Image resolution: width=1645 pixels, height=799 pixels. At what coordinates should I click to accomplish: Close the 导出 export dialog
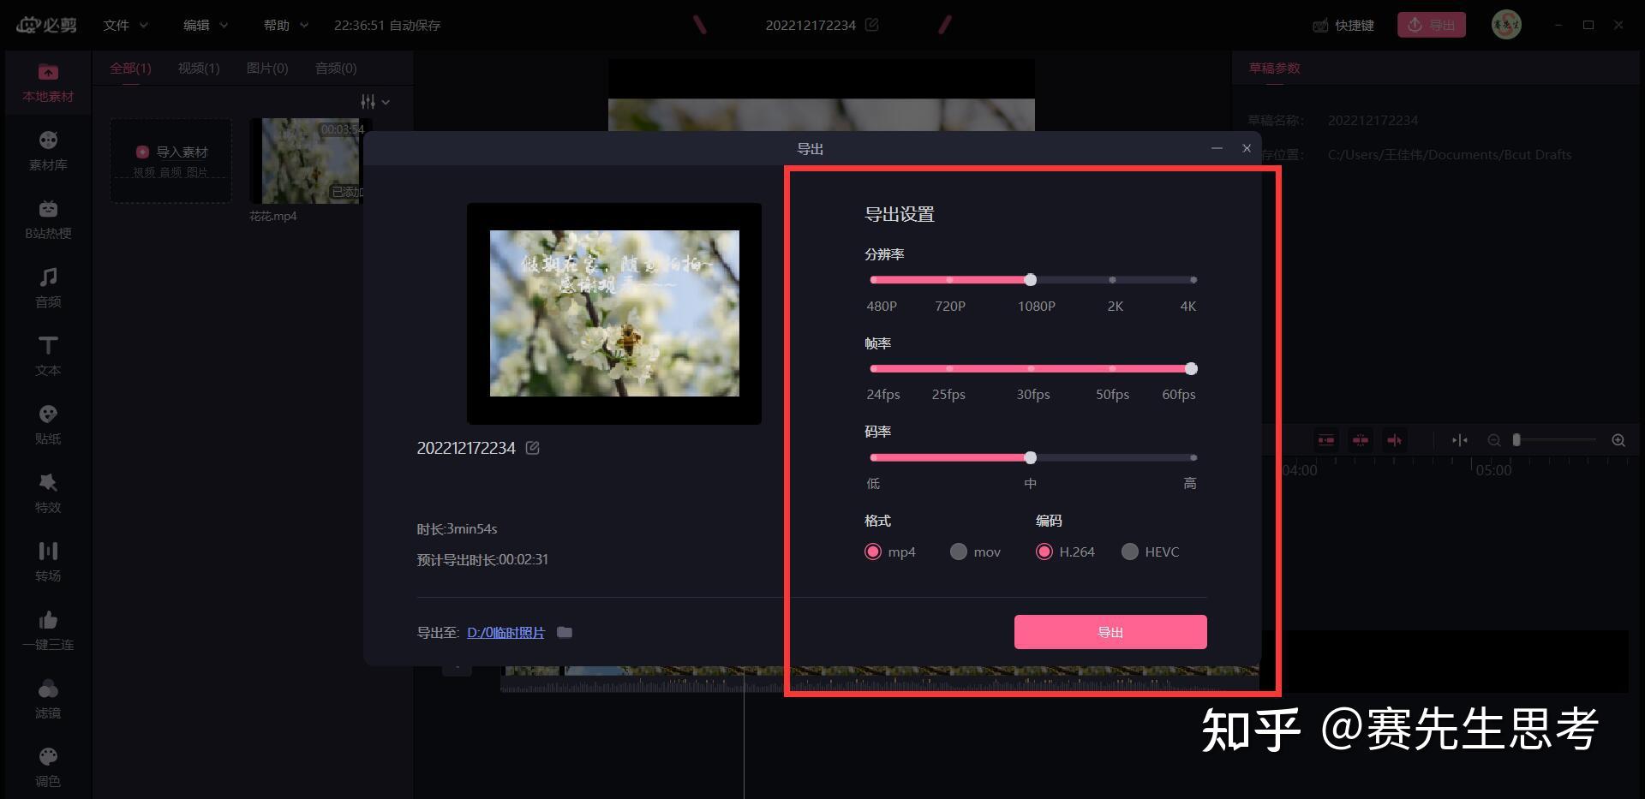[1247, 148]
